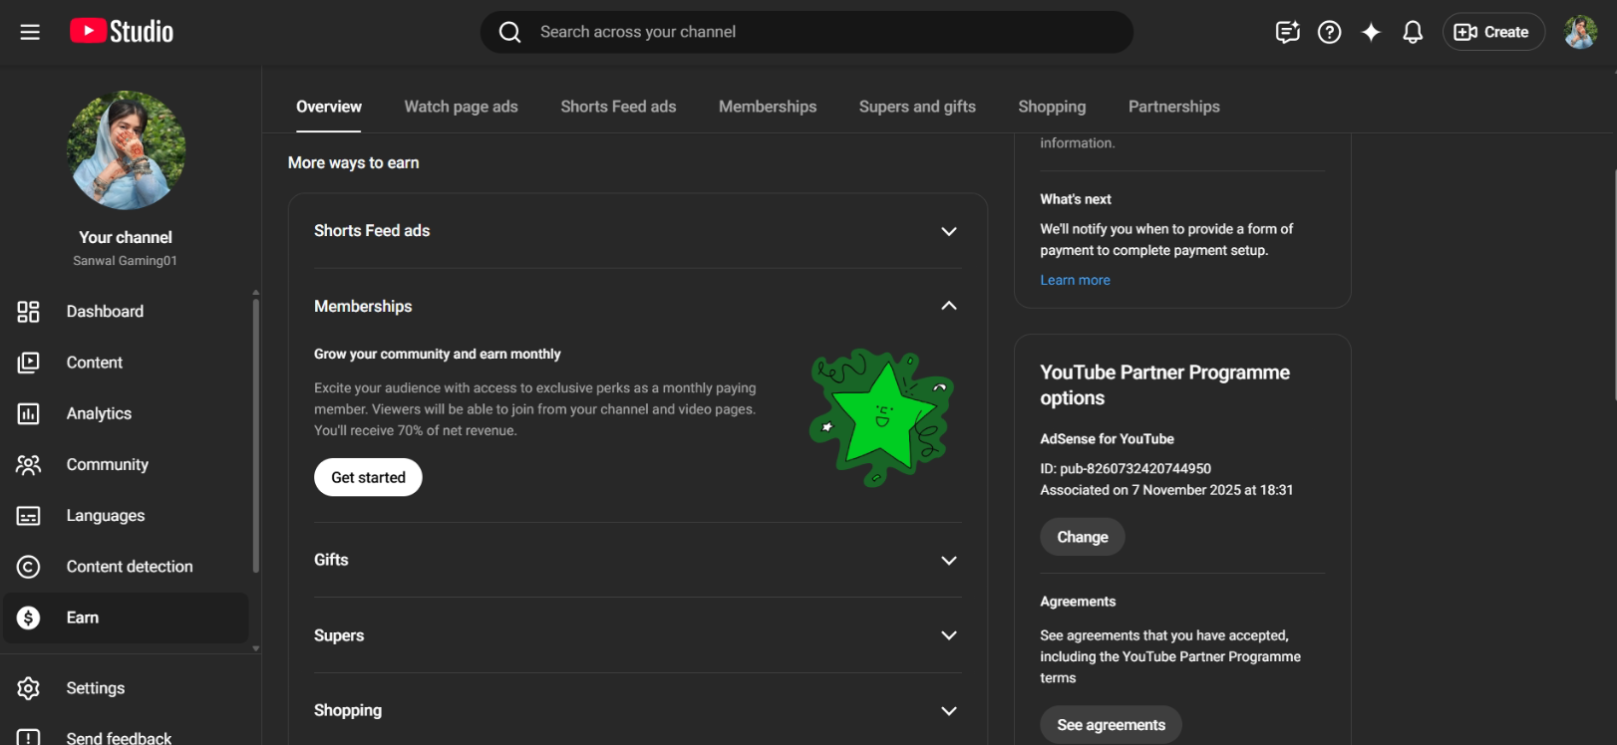Open the notifications bell
1617x745 pixels.
click(1413, 32)
